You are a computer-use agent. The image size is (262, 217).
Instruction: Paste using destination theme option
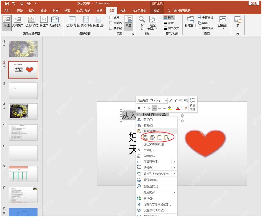point(145,137)
